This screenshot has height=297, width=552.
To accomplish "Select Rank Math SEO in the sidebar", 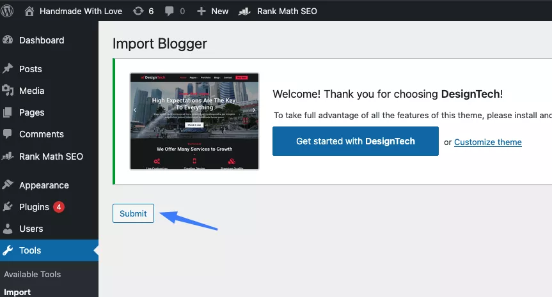I will coord(51,156).
